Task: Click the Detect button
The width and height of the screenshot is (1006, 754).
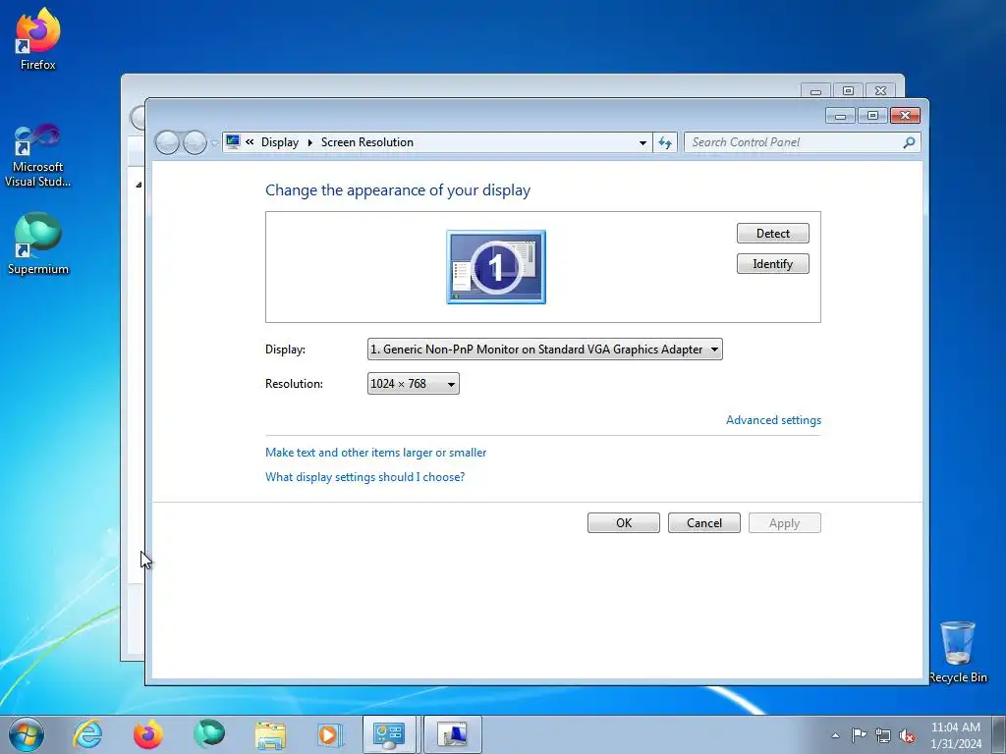Action: coord(772,234)
